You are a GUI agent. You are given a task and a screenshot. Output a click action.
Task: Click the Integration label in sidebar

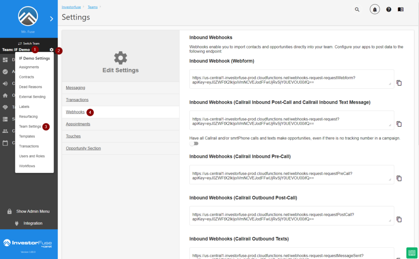(x=33, y=223)
